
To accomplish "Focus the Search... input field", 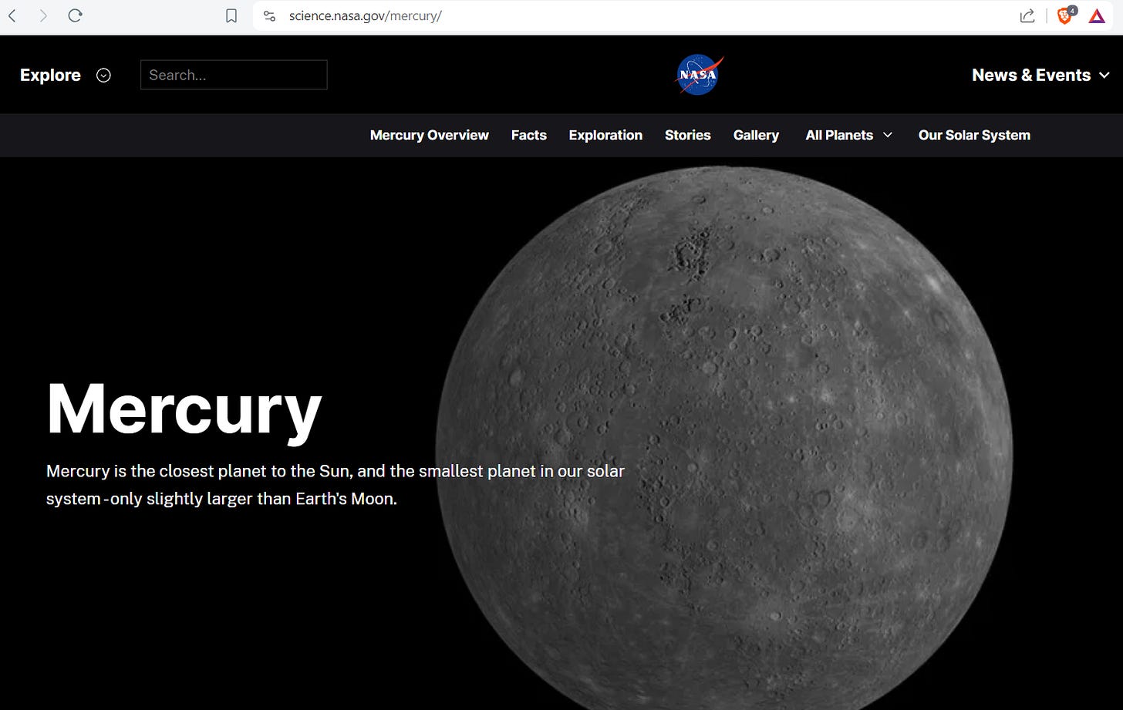I will 234,75.
